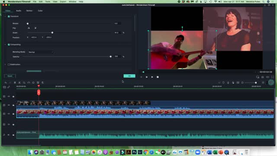This screenshot has height=156, width=277.
Task: Click the Opacity slider handle
Action: tap(111, 57)
